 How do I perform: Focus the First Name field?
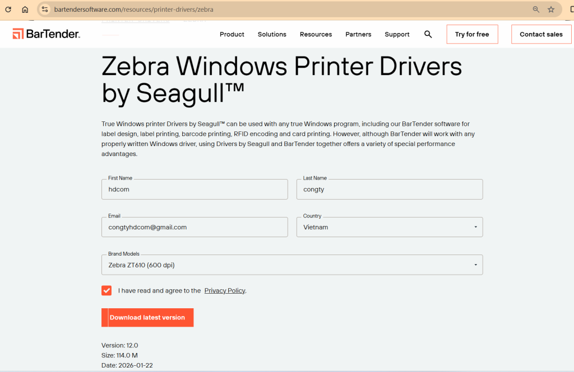[195, 189]
